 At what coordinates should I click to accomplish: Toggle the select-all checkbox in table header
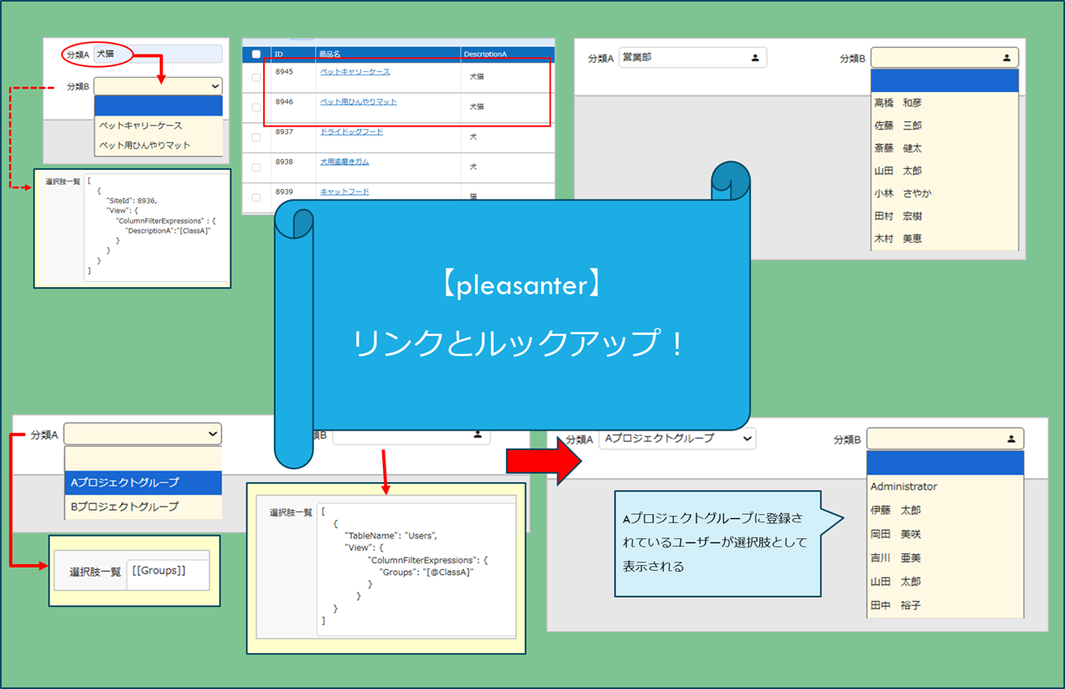(256, 54)
